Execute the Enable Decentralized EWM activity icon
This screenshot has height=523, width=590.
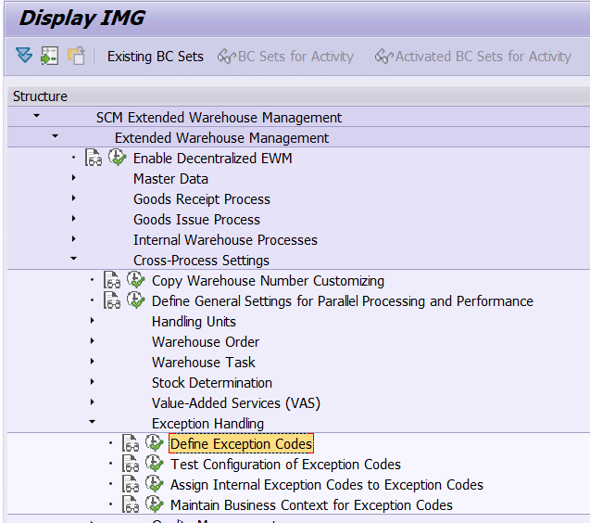click(x=118, y=158)
